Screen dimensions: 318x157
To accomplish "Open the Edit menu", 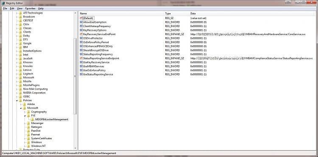I will [12, 8].
